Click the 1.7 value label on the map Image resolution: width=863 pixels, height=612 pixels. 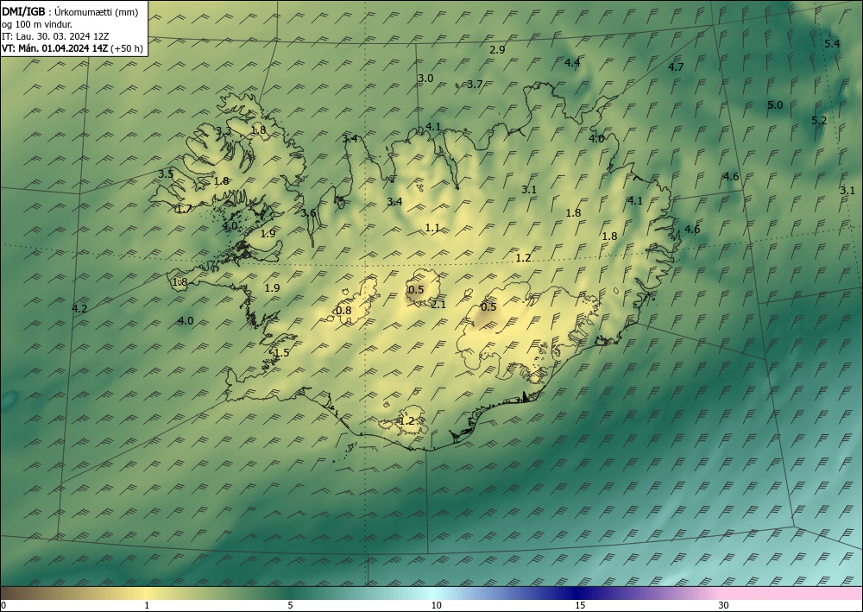pos(184,209)
